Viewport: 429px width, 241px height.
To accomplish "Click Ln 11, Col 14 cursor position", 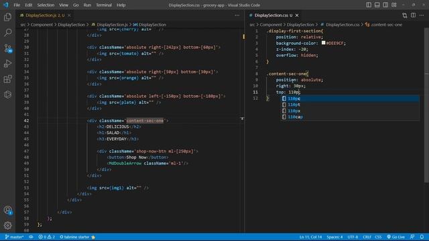I will point(310,237).
